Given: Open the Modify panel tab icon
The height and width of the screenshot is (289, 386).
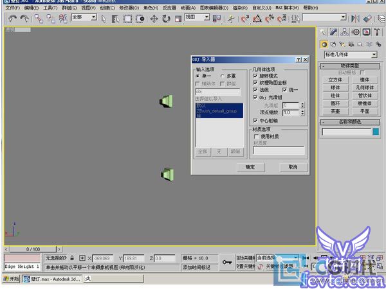Looking at the screenshot, I should tap(334, 32).
